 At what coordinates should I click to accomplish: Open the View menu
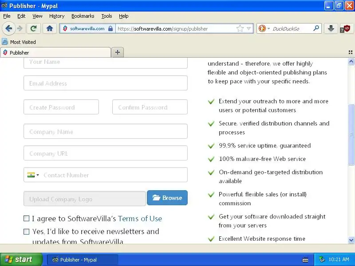37,16
